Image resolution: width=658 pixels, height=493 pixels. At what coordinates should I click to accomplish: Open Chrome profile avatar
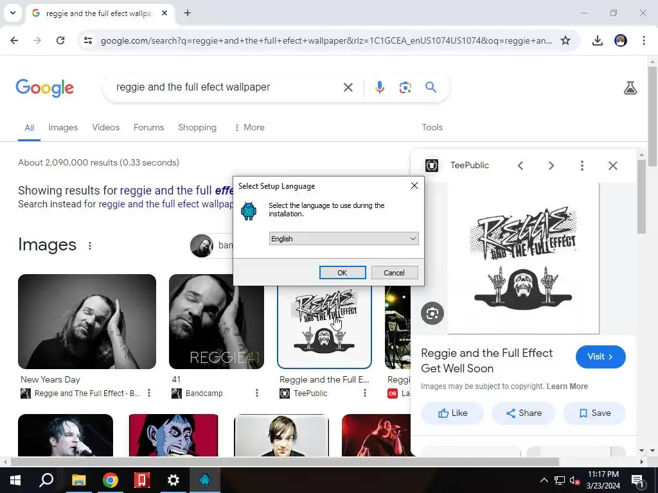coord(621,40)
